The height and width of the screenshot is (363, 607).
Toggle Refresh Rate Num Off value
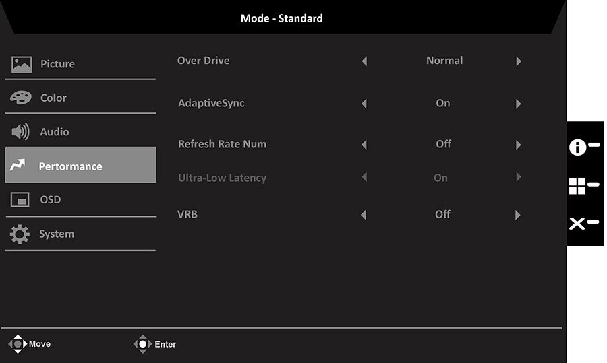point(443,144)
